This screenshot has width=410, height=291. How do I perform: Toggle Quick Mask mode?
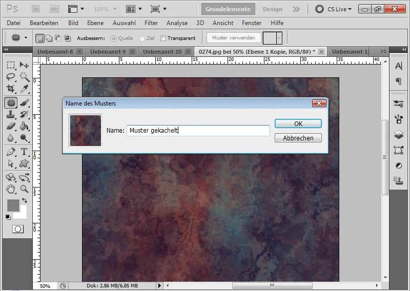[18, 230]
